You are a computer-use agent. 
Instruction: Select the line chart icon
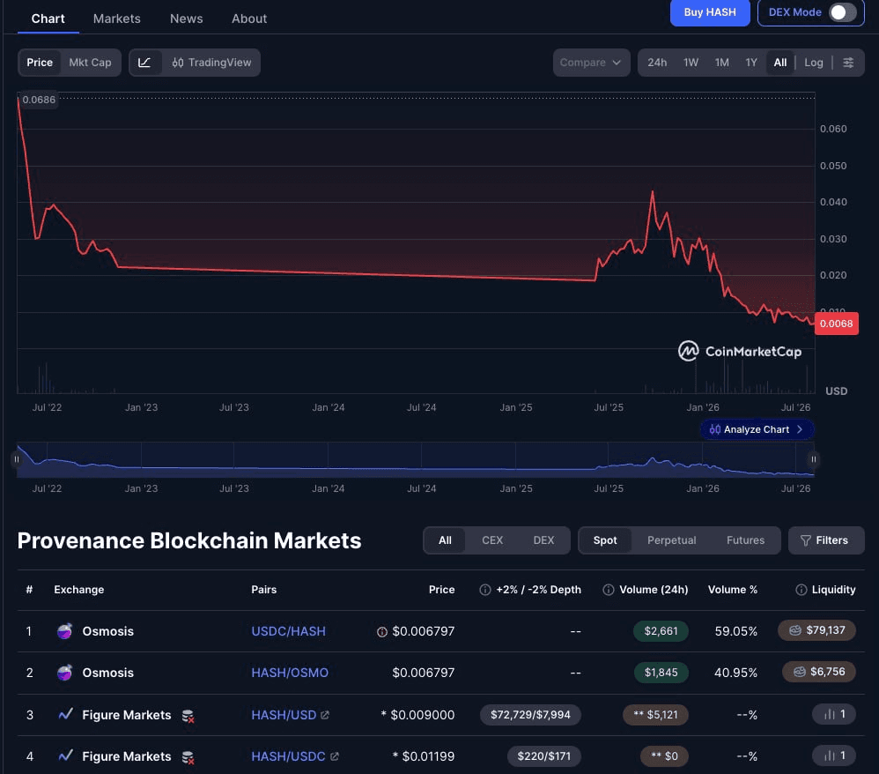tap(144, 63)
